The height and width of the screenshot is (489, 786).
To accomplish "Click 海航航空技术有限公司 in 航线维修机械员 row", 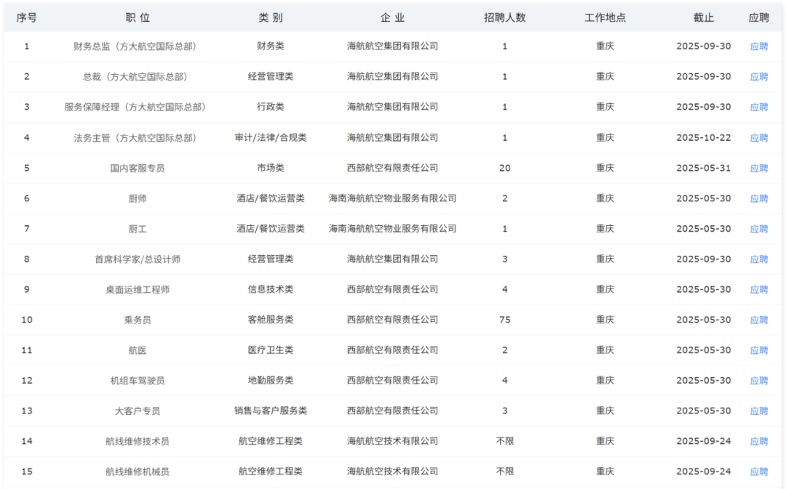I will [x=392, y=472].
